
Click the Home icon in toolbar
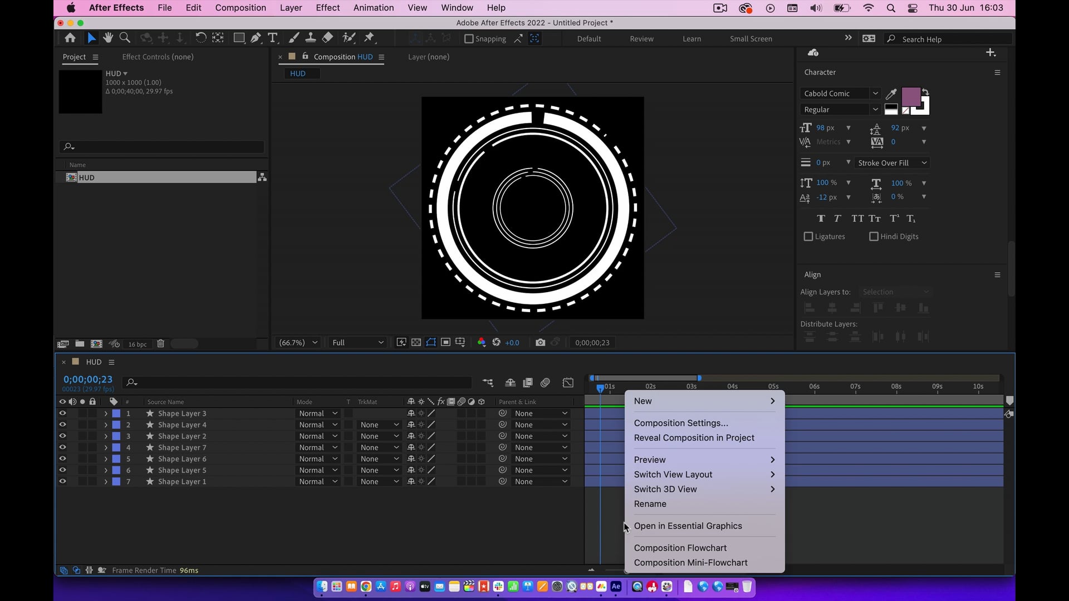70,38
